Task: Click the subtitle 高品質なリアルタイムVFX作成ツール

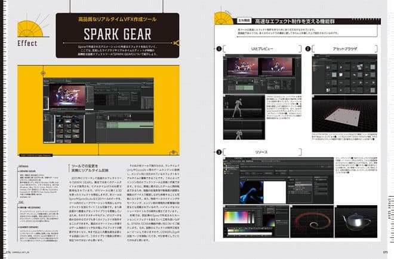Action: 118,19
